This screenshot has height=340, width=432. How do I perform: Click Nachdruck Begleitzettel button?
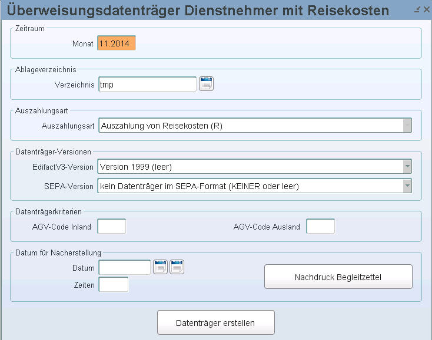338,277
